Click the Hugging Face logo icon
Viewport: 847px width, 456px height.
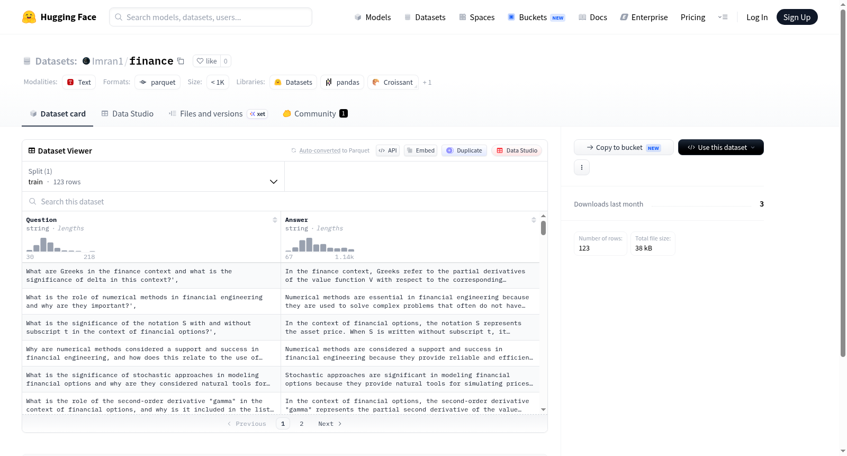tap(29, 17)
